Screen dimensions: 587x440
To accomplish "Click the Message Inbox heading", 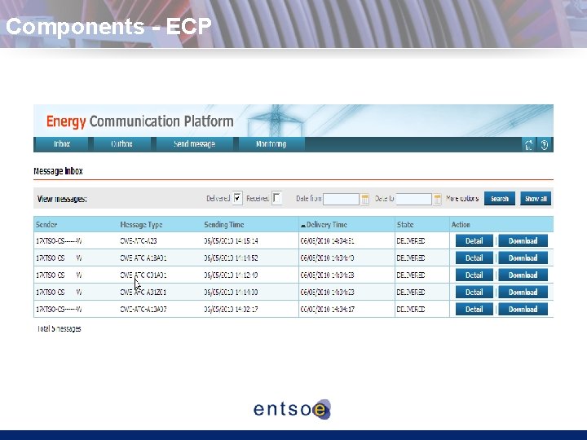I will (58, 171).
